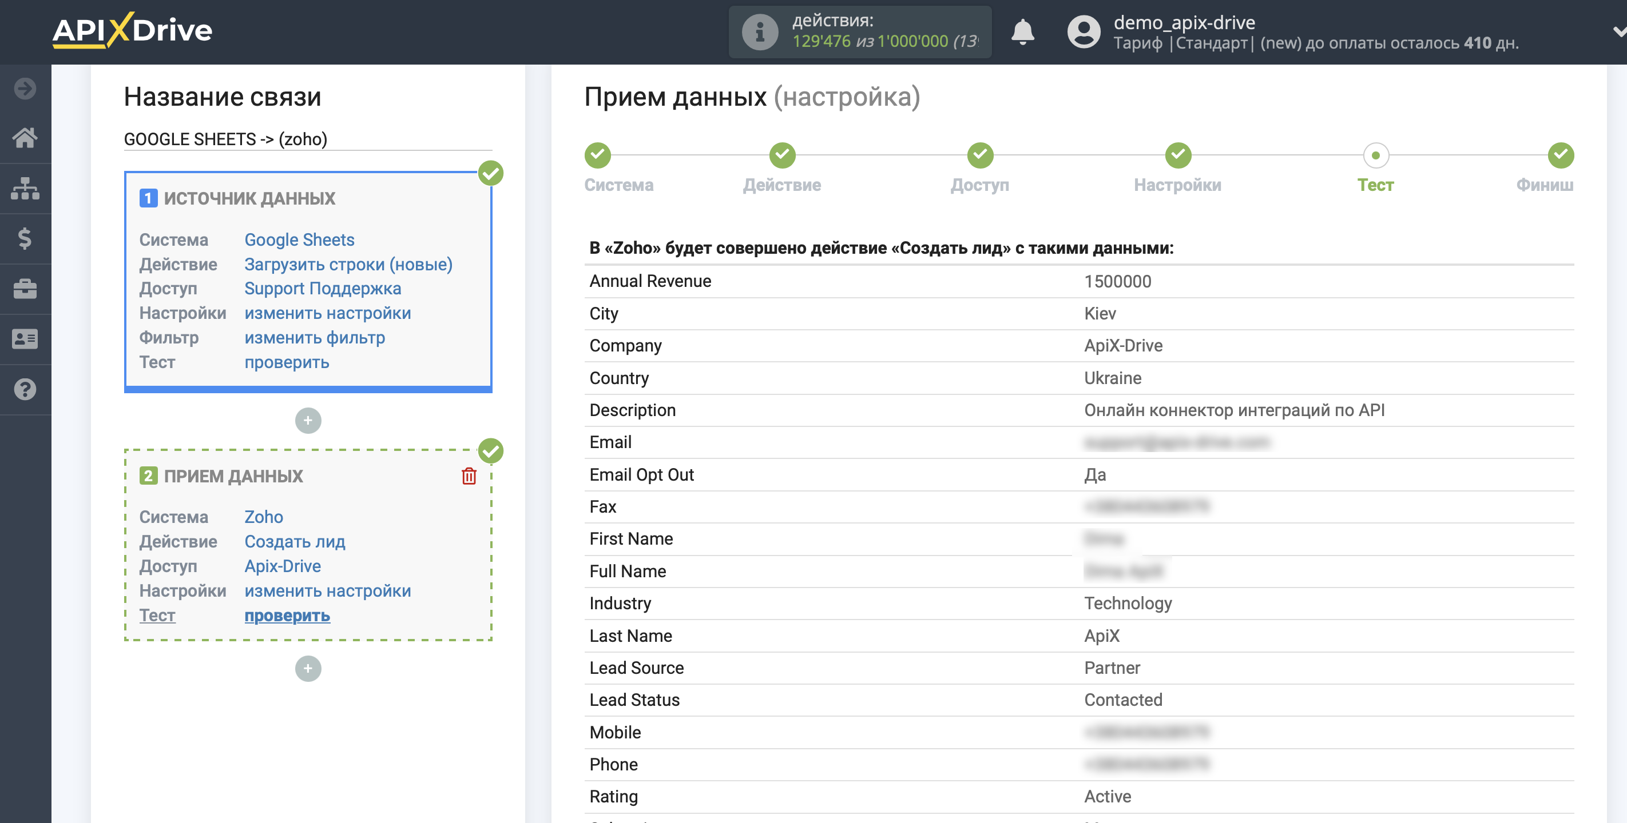The height and width of the screenshot is (823, 1627).
Task: Click the user avatar icon
Action: (1084, 31)
